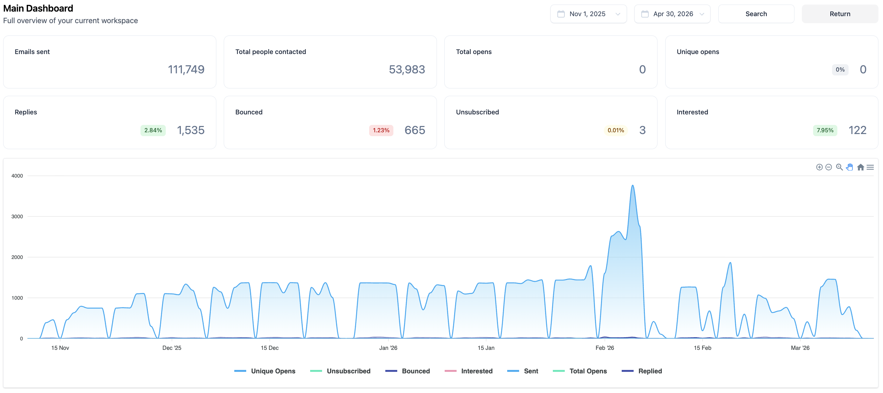This screenshot has width=883, height=393.
Task: Toggle Replied series in legend
Action: point(642,371)
